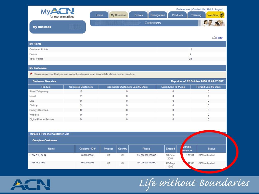Click the My Points section header
This screenshot has height=194, width=259.
[x=127, y=44]
